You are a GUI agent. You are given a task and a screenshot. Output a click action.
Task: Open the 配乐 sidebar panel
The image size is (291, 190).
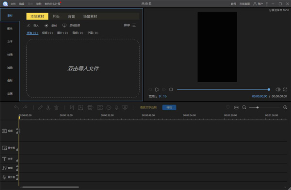[x=10, y=29]
